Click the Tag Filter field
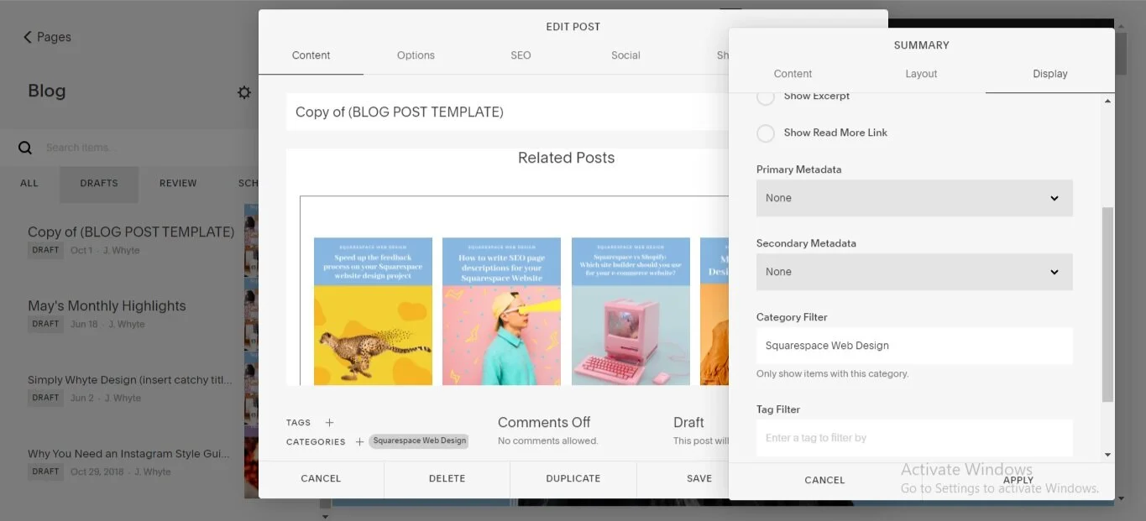Image resolution: width=1146 pixels, height=521 pixels. point(914,438)
